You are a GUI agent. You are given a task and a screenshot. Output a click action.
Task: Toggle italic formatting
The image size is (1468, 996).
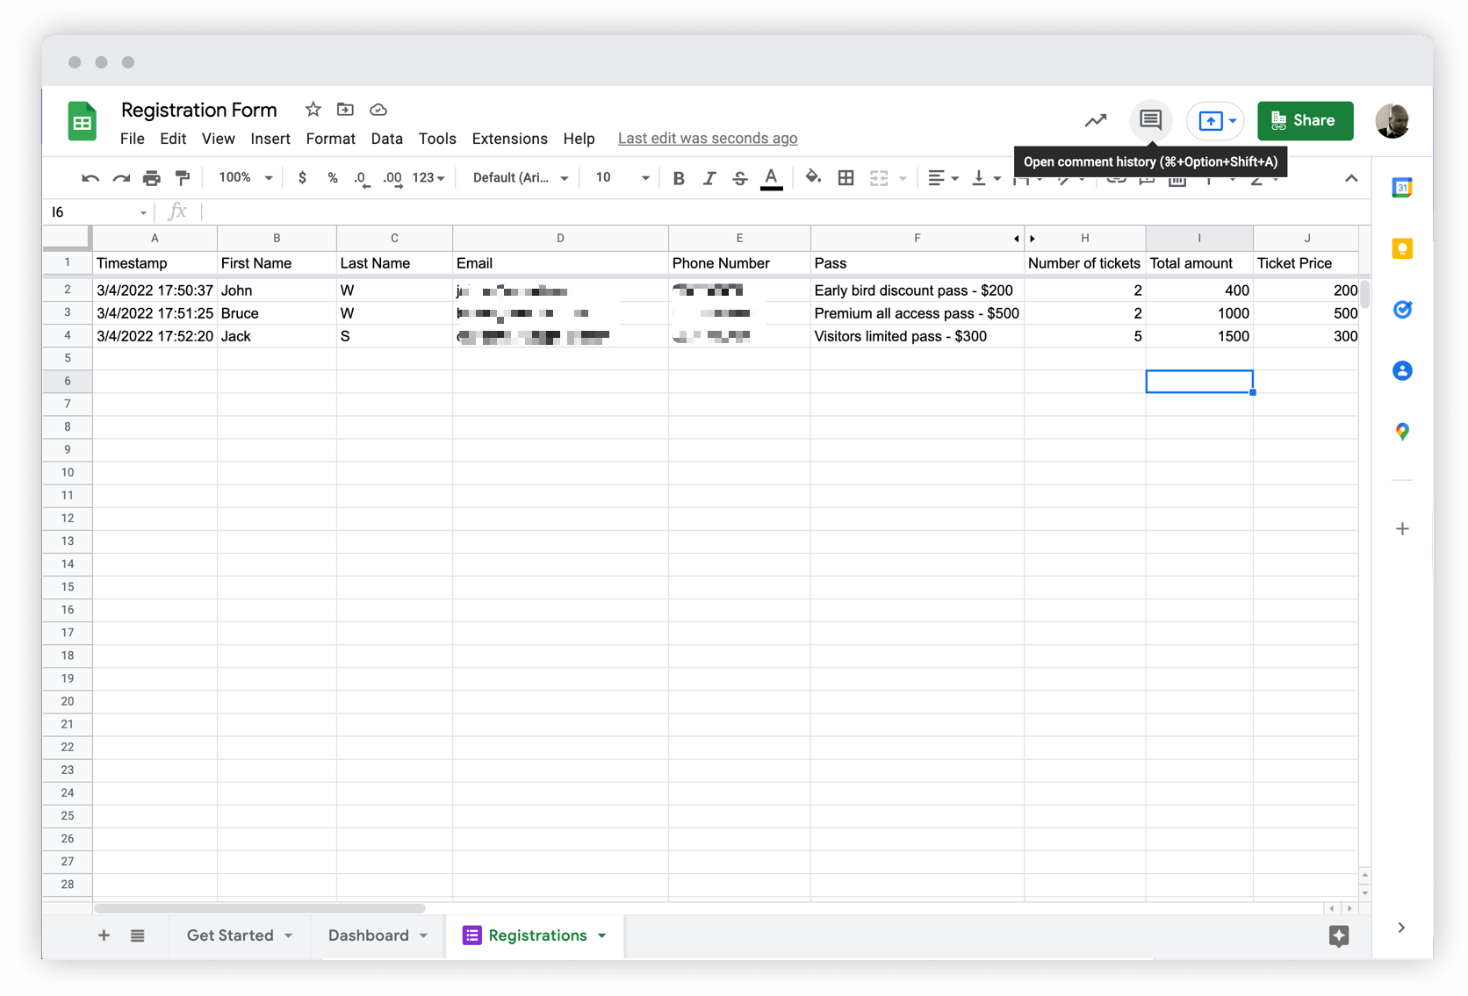pos(709,177)
